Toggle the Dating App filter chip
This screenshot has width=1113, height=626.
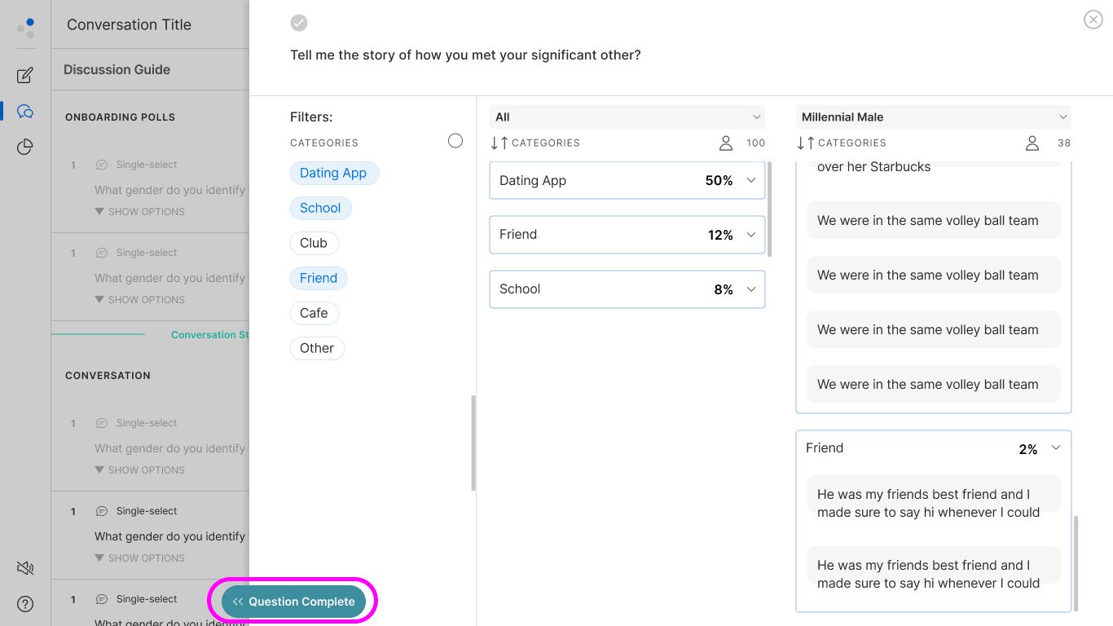tap(334, 173)
